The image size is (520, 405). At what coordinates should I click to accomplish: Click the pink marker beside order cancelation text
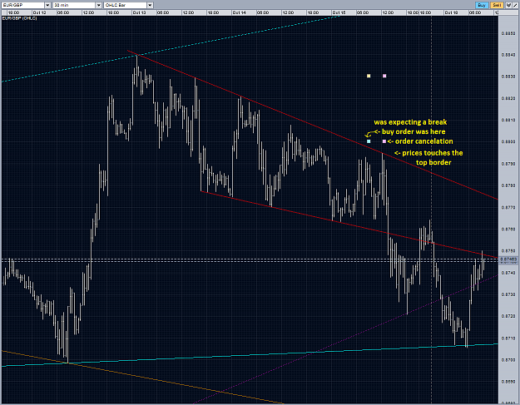pyautogui.click(x=384, y=141)
